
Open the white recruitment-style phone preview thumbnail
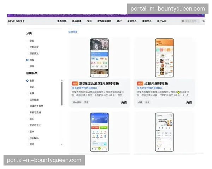pos(164,132)
